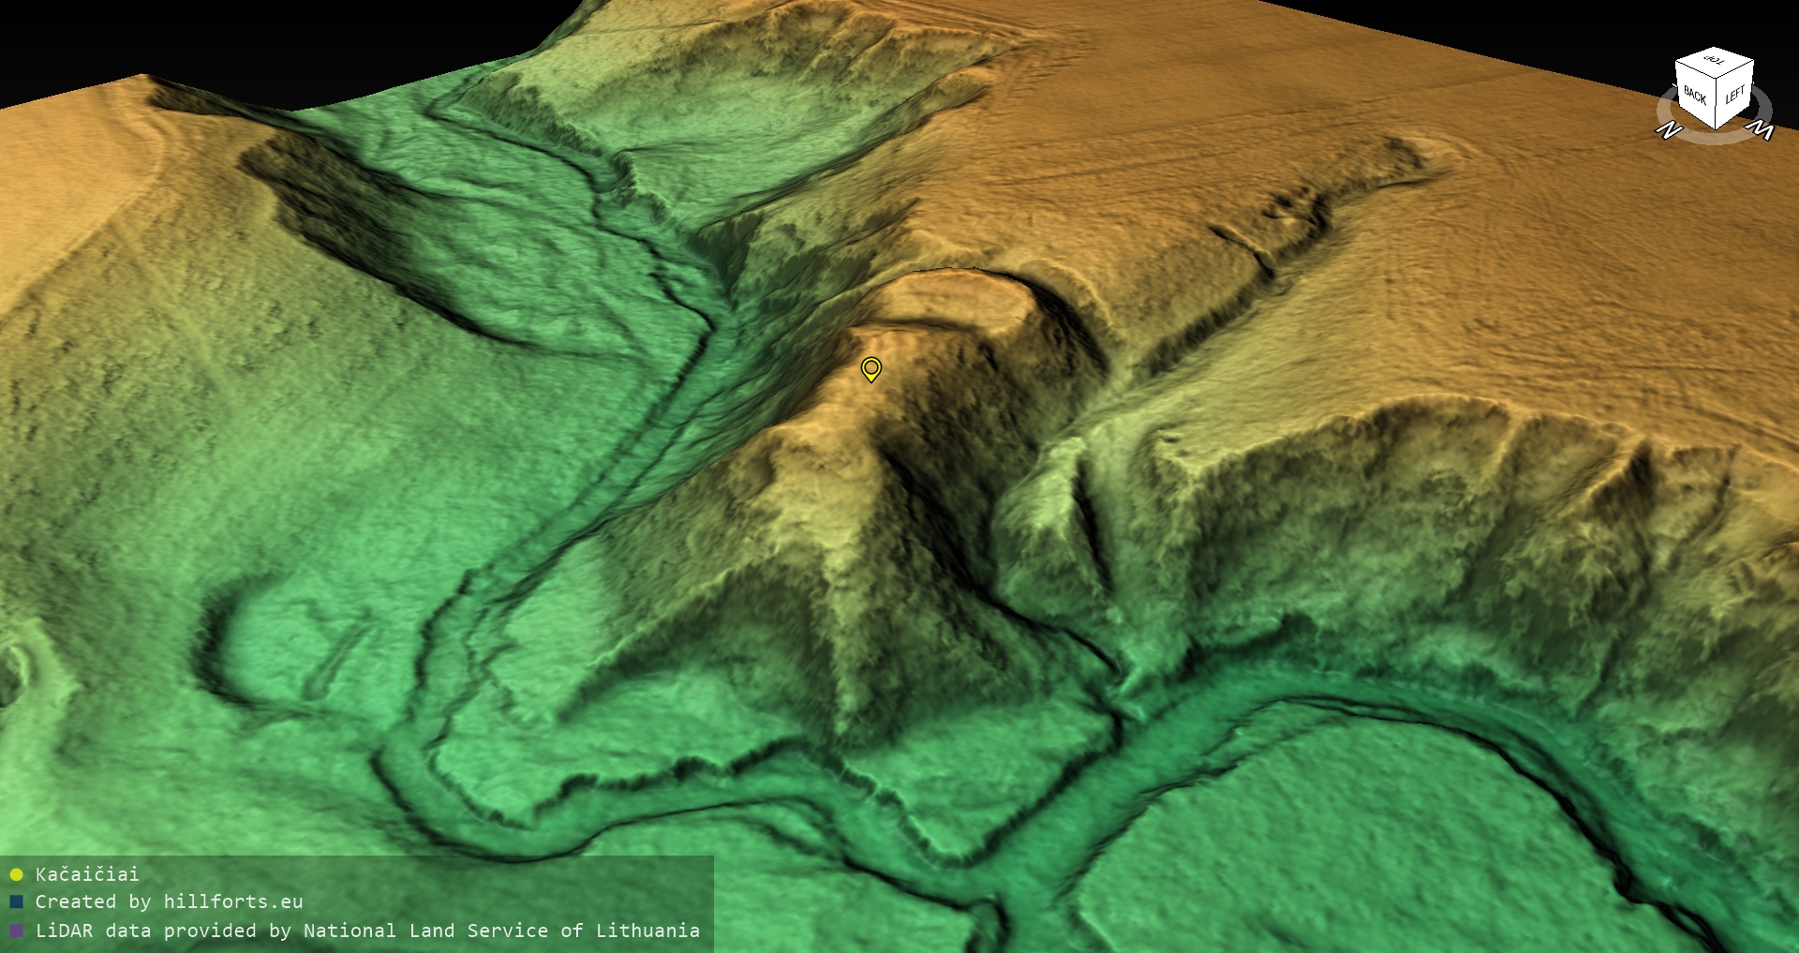The width and height of the screenshot is (1799, 953).
Task: Click the yellow Kačaičiai location pin marker
Action: tap(871, 368)
